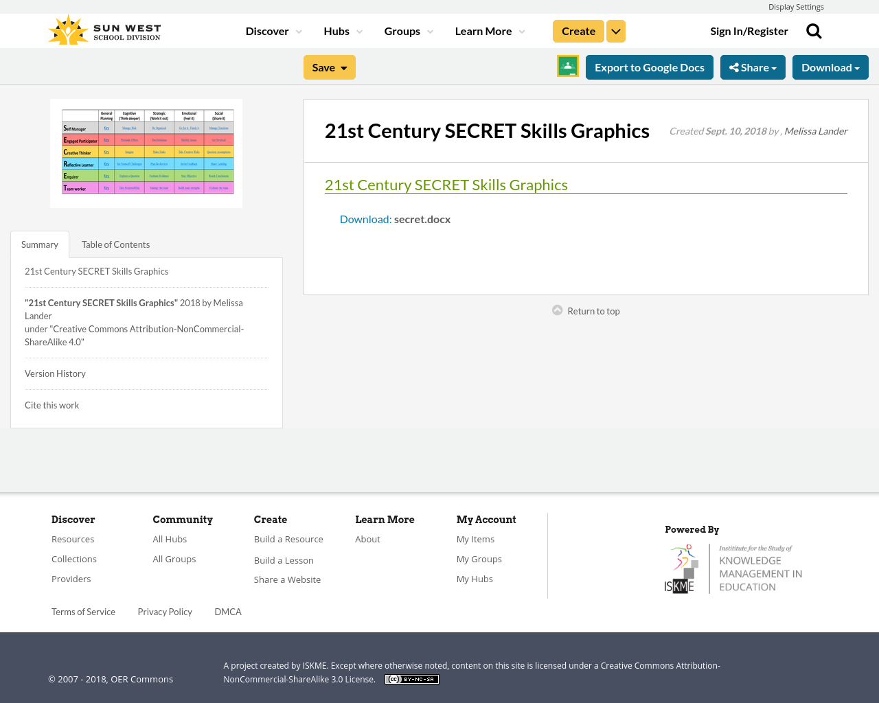
Task: Open the Share dropdown menu
Action: 753,66
